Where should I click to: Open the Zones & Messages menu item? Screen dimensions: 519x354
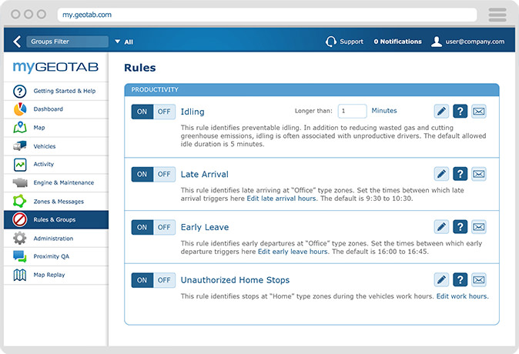point(56,201)
